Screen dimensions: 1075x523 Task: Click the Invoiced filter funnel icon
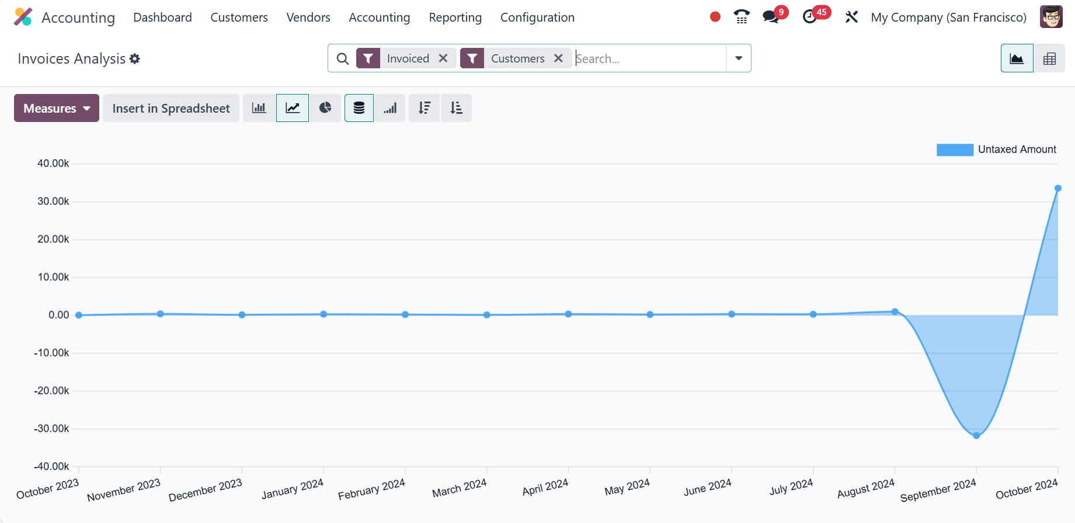[x=368, y=58]
